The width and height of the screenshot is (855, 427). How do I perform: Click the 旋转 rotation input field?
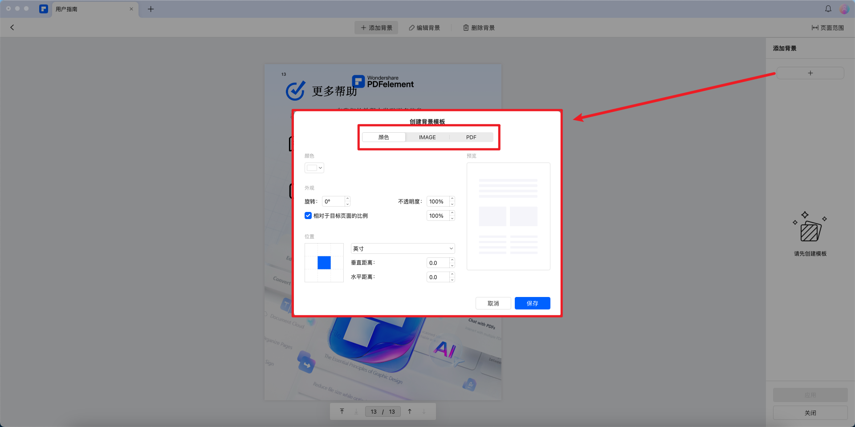click(334, 201)
